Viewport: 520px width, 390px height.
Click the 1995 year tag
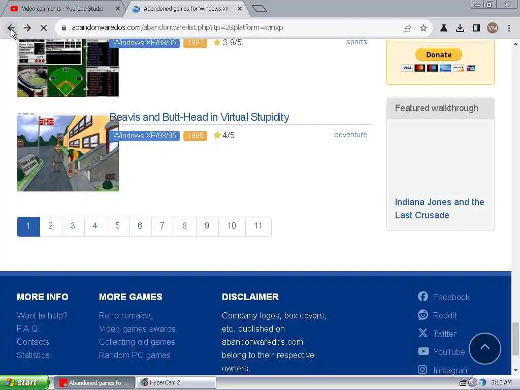[x=195, y=135]
